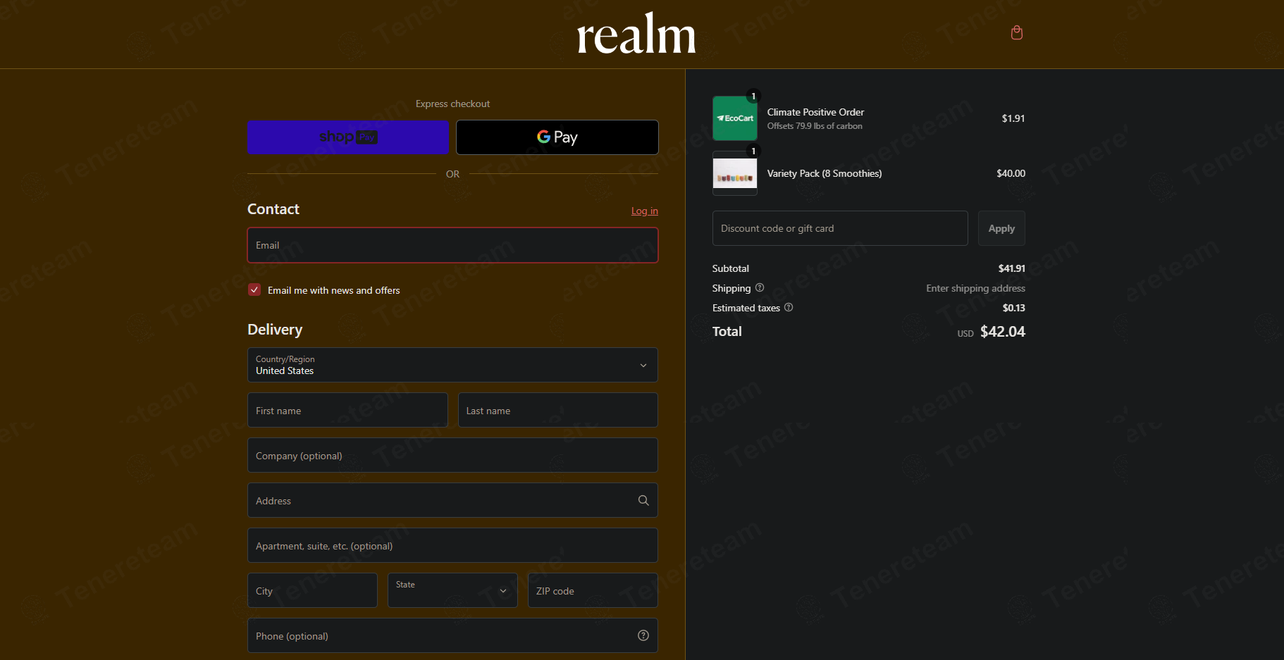Click the EcoCart product thumbnail
The width and height of the screenshot is (1284, 660).
[734, 118]
